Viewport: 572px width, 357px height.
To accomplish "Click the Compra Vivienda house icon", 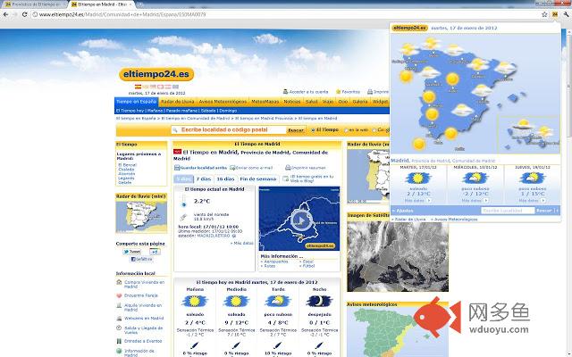I will tap(119, 282).
